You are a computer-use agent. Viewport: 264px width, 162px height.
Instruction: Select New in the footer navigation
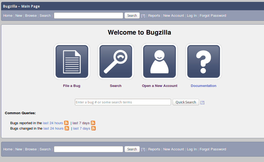click(19, 149)
